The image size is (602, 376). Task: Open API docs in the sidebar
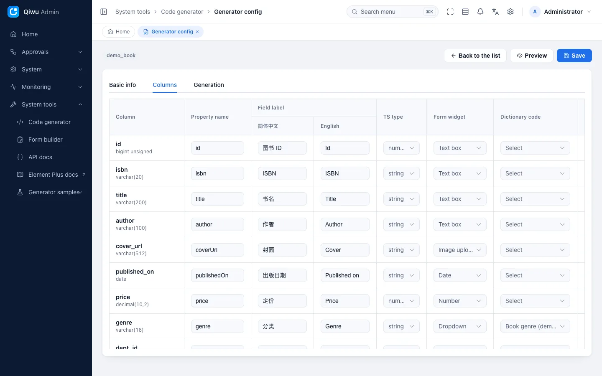point(46,157)
